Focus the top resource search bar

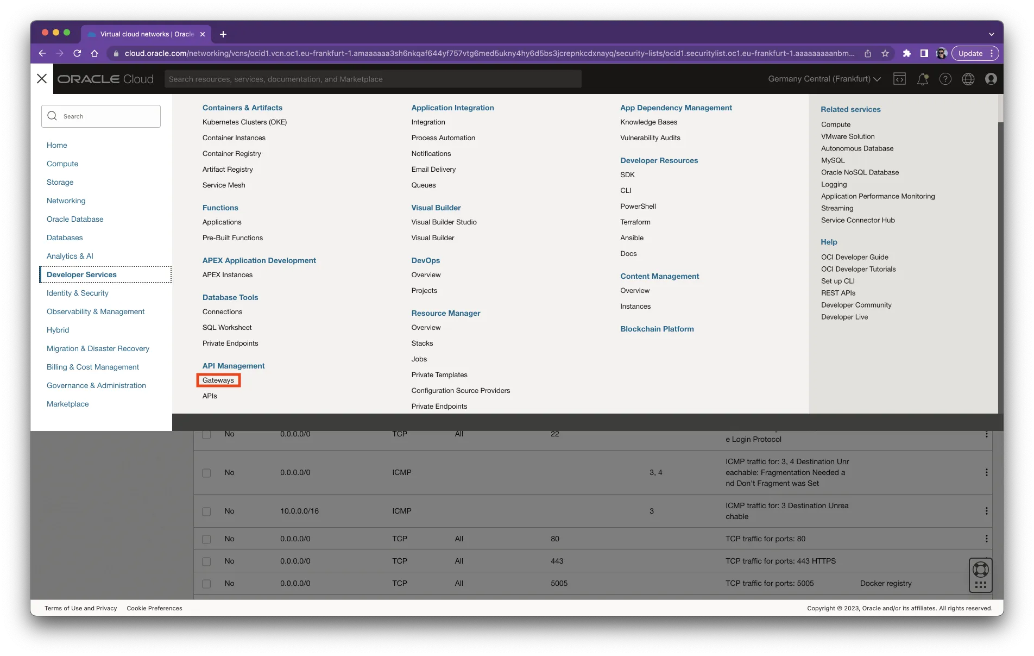tap(373, 79)
